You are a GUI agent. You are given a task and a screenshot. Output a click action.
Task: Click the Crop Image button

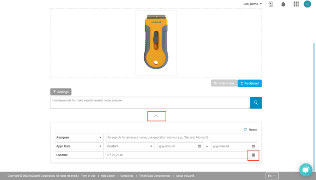(x=224, y=83)
